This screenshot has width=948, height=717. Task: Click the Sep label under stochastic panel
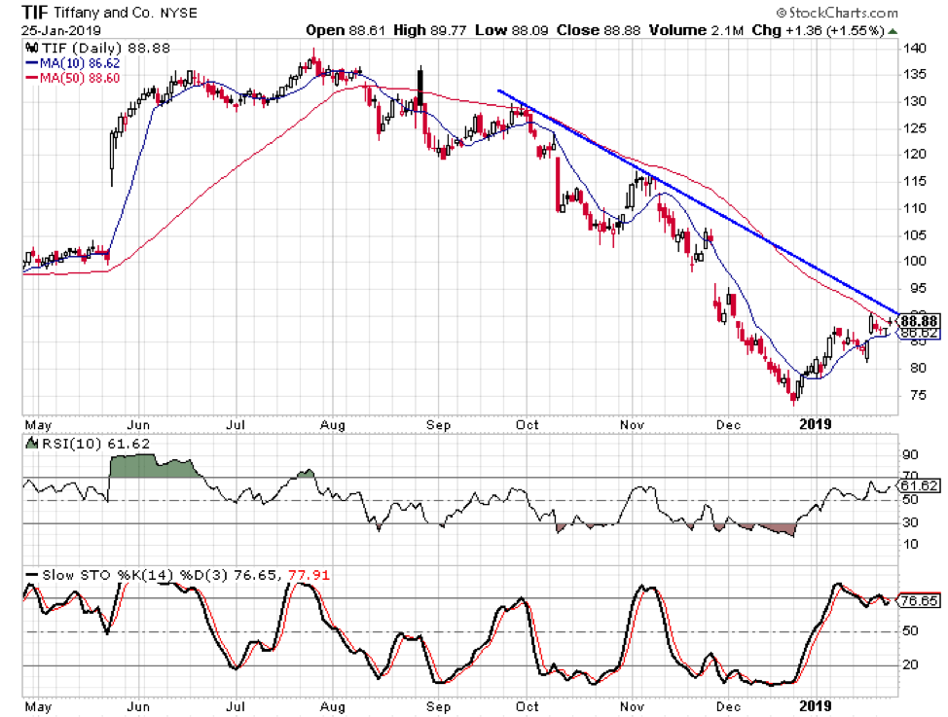coord(438,706)
